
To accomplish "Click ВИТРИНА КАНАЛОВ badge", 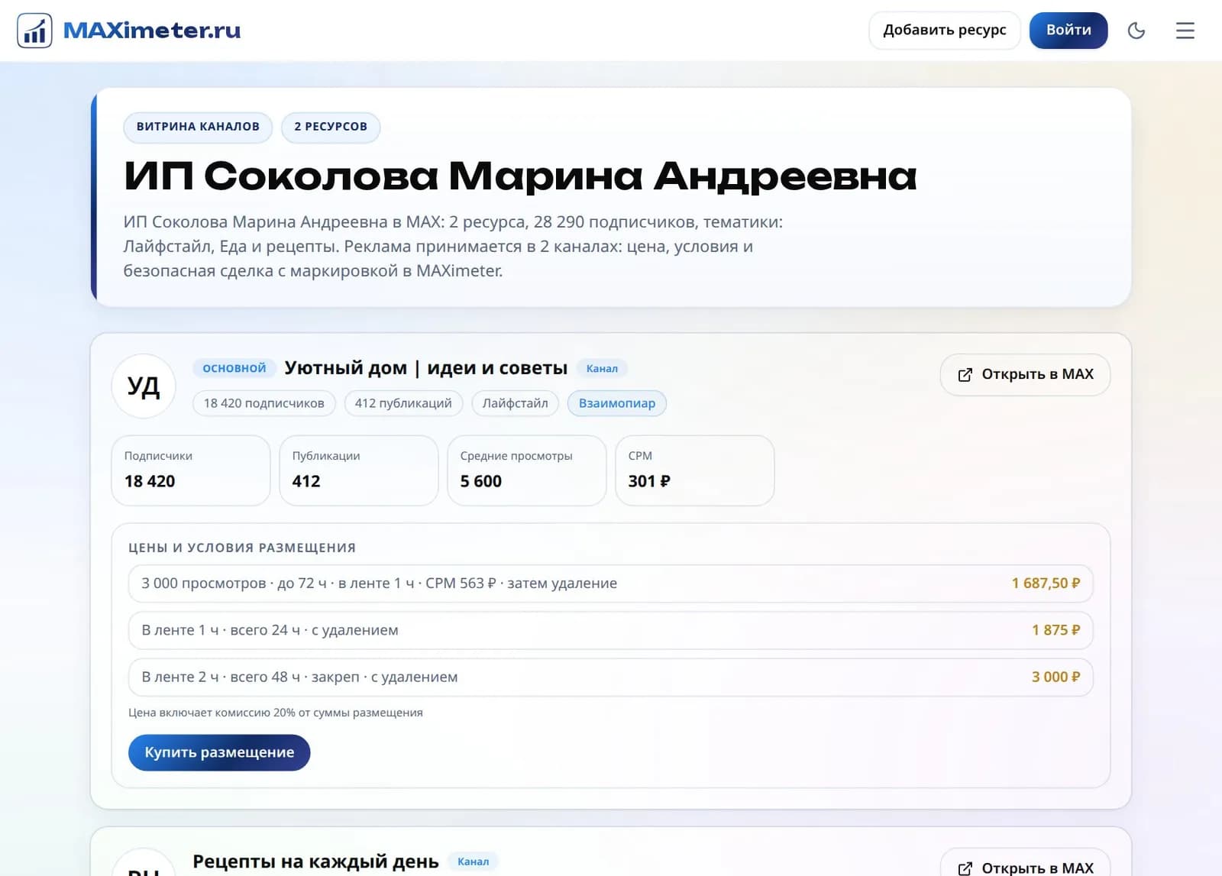I will (198, 127).
